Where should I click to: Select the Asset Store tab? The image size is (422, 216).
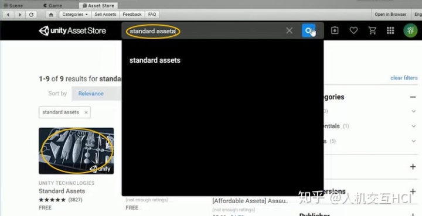pos(98,5)
